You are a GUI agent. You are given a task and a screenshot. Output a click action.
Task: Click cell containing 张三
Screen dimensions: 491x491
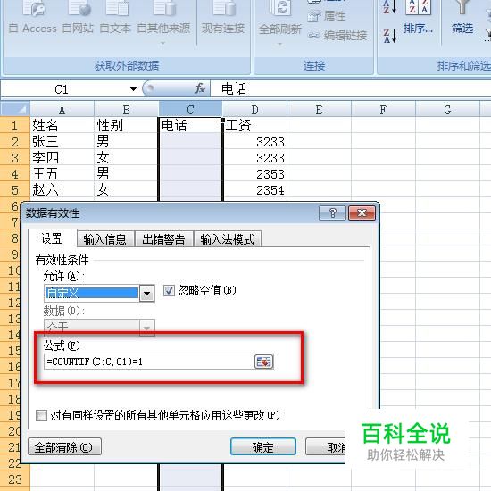click(x=62, y=141)
